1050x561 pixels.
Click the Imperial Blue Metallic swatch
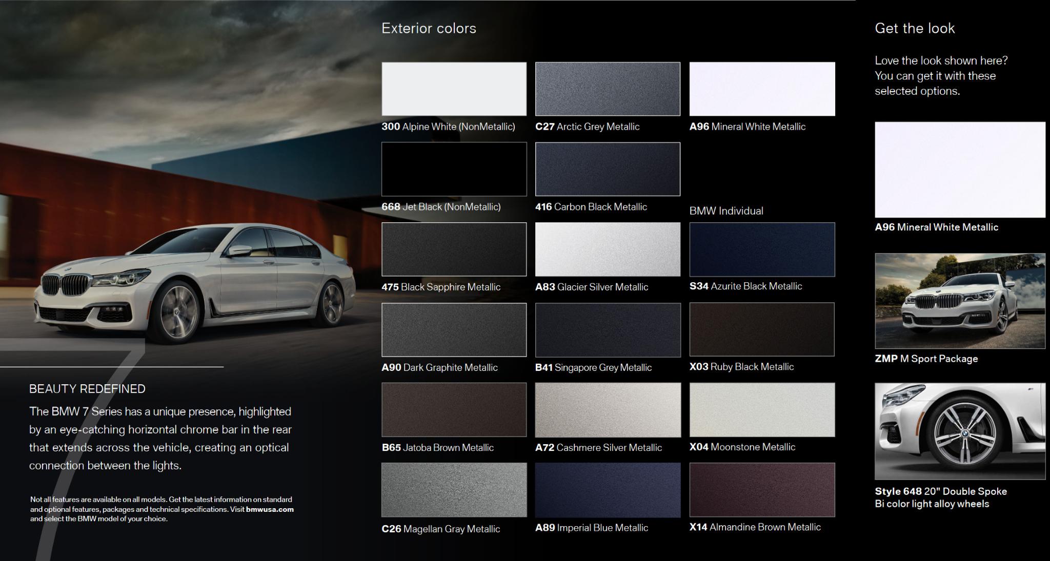pyautogui.click(x=608, y=490)
